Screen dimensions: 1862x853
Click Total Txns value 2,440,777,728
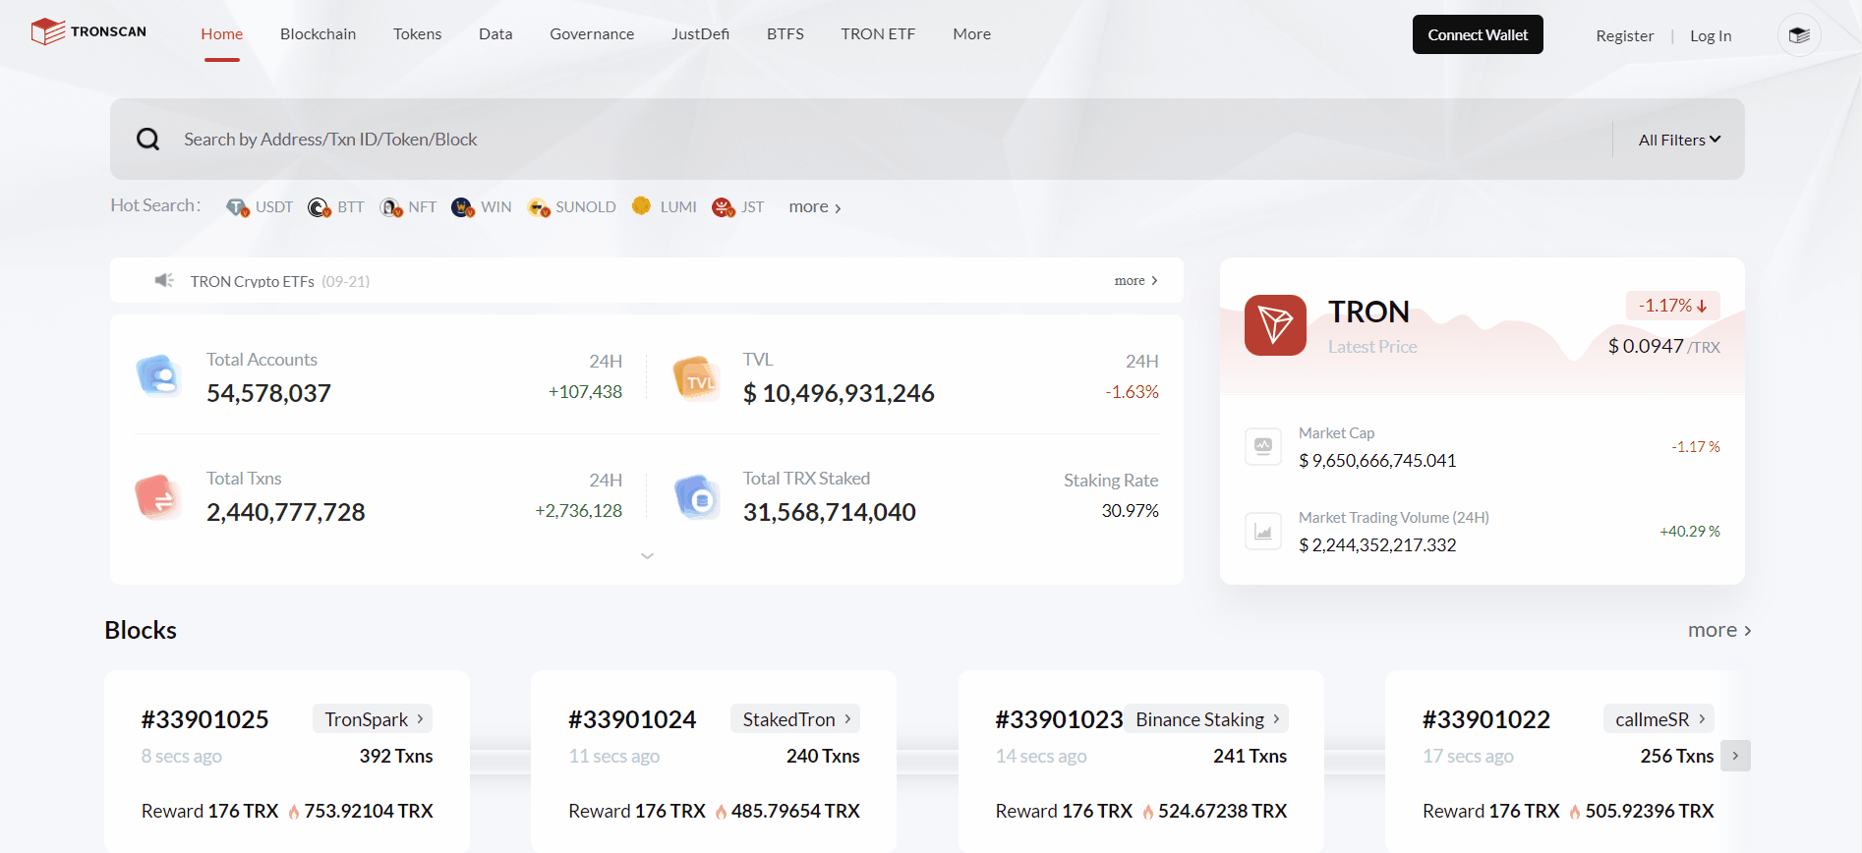(285, 512)
